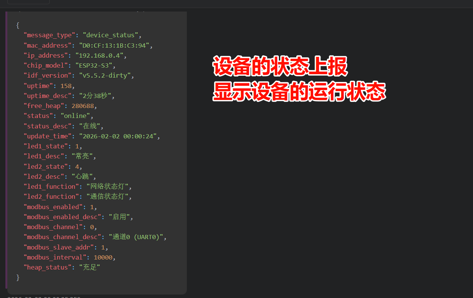Click the MAC address value D0:CF:13:1B:C3:94

tap(114, 45)
